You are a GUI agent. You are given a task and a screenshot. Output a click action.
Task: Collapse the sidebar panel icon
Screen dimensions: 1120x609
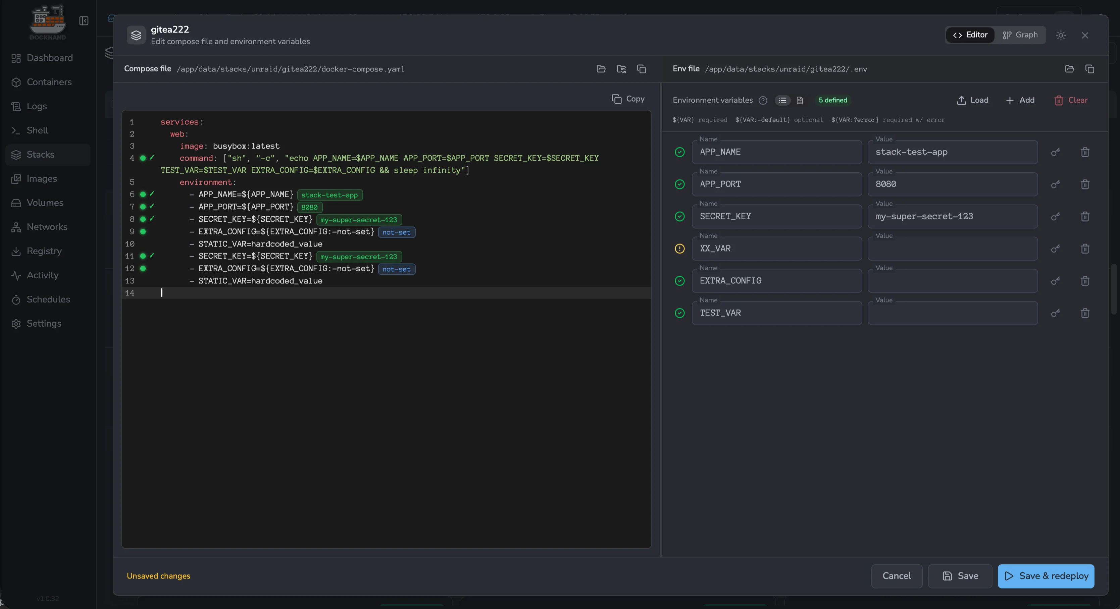tap(84, 21)
